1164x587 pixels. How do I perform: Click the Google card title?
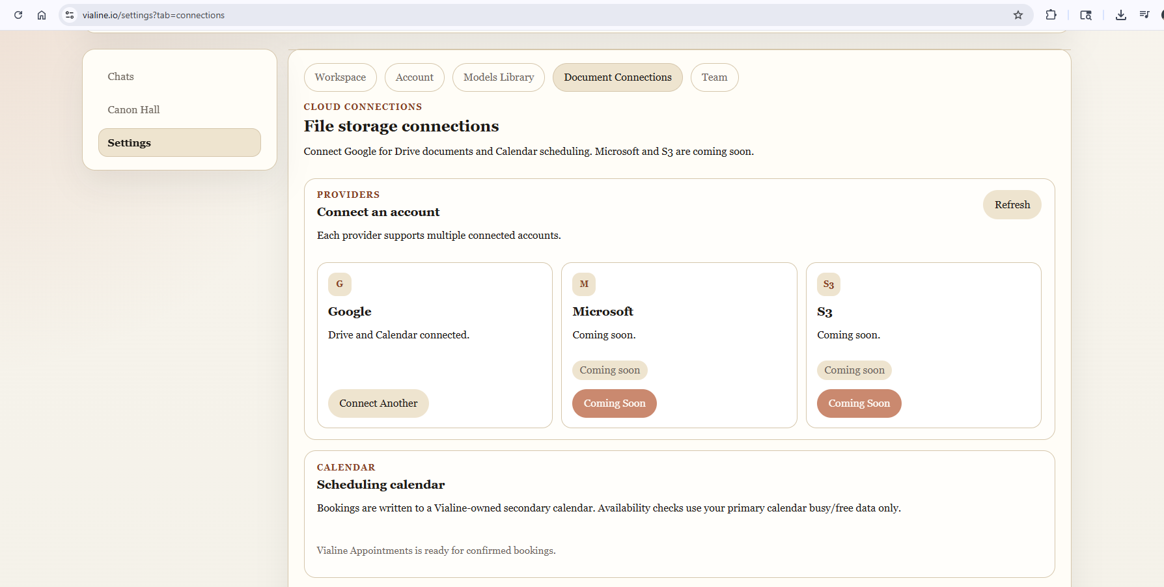click(350, 312)
